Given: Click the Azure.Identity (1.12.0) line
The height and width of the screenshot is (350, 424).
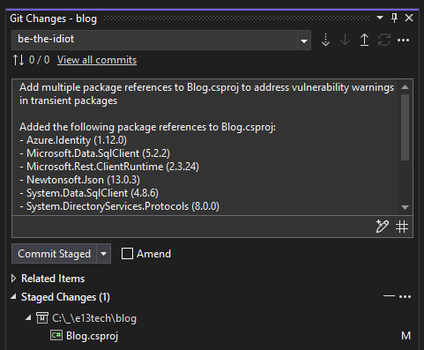Looking at the screenshot, I should (x=73, y=140).
